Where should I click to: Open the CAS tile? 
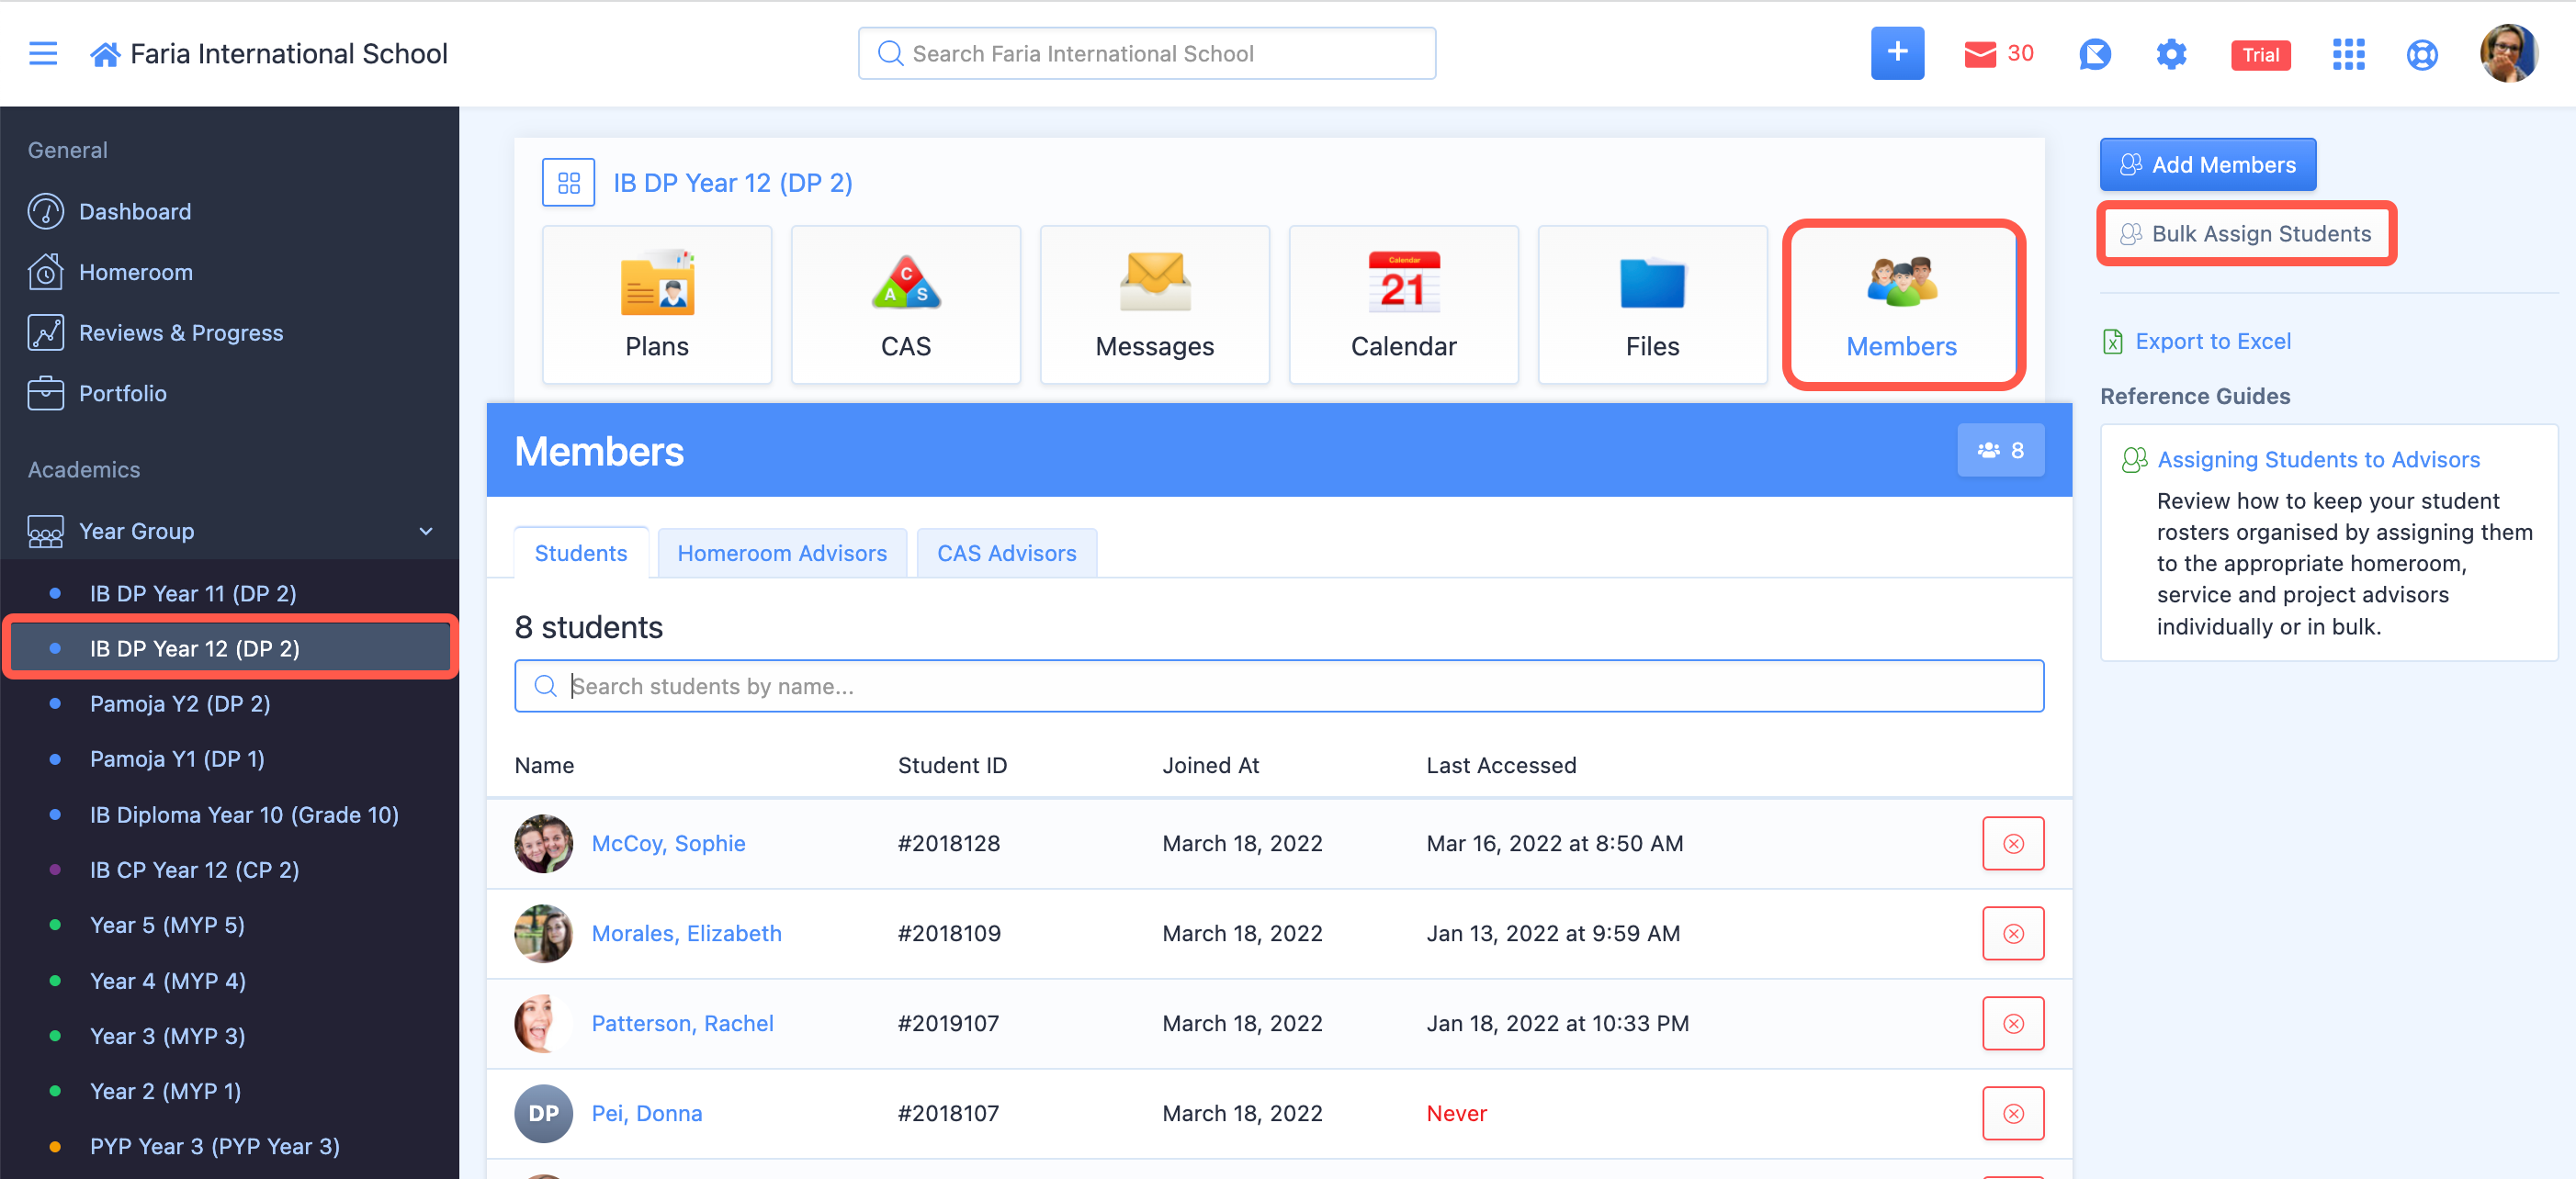point(905,305)
